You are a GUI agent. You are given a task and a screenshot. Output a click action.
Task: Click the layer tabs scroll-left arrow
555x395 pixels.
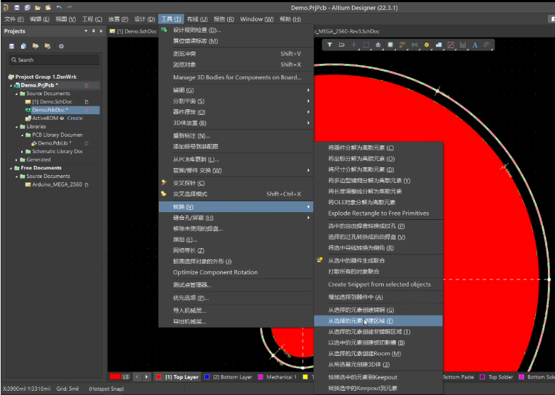click(137, 377)
